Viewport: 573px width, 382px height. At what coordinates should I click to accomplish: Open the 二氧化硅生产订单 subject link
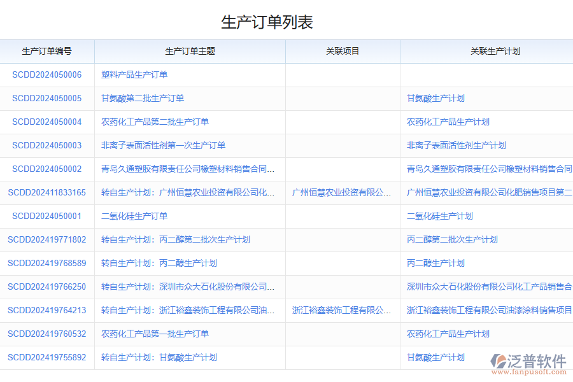click(134, 216)
